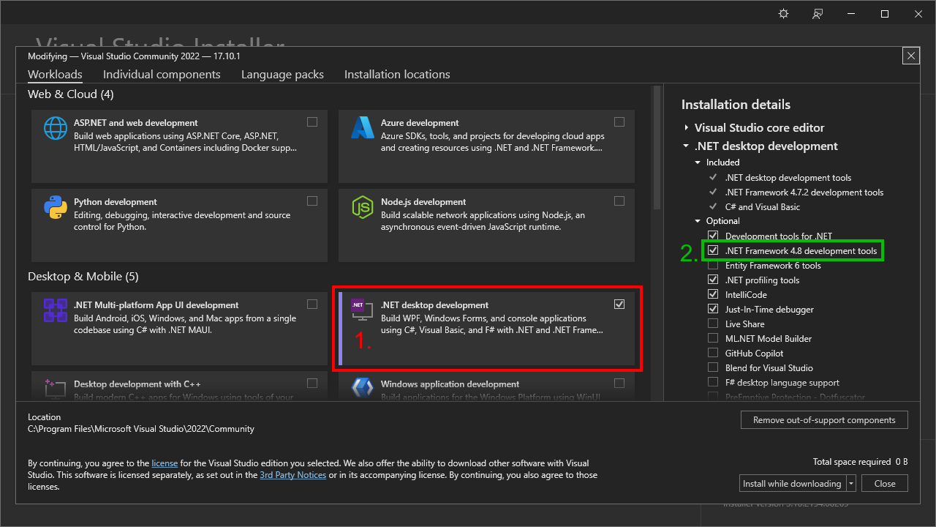Switch to the Workloads tab

click(55, 75)
